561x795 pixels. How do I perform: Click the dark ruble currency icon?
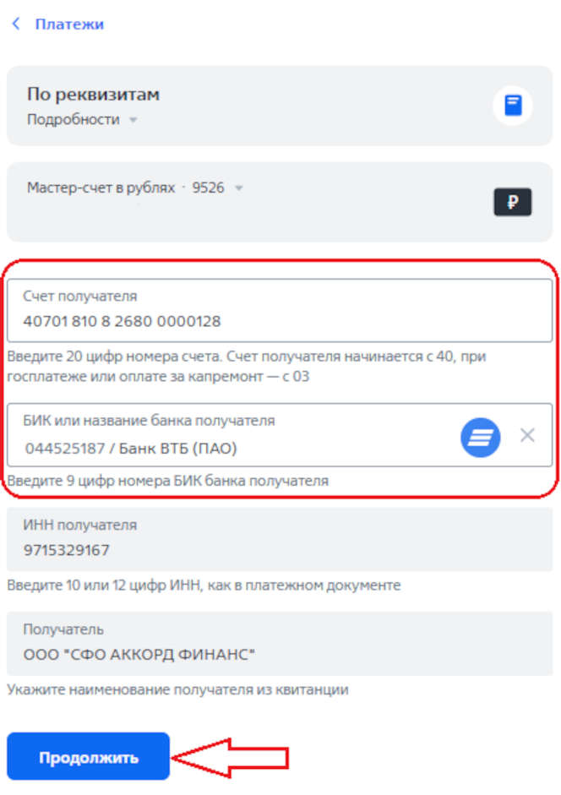point(513,202)
